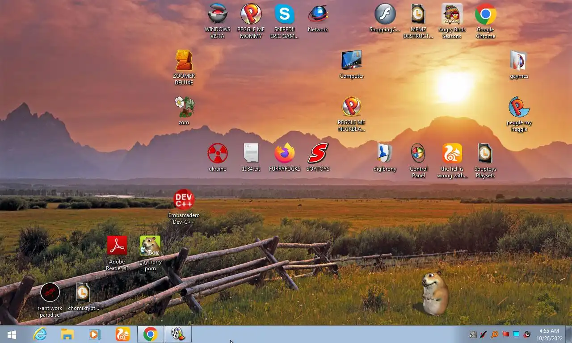Screen dimensions: 572x343
Task: Open the speaker volume tray icon
Action: tap(527, 334)
